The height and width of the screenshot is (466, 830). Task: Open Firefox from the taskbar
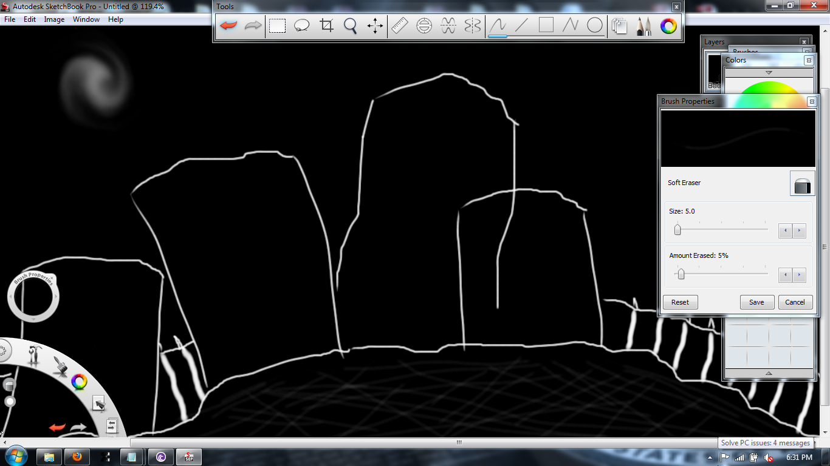point(77,457)
